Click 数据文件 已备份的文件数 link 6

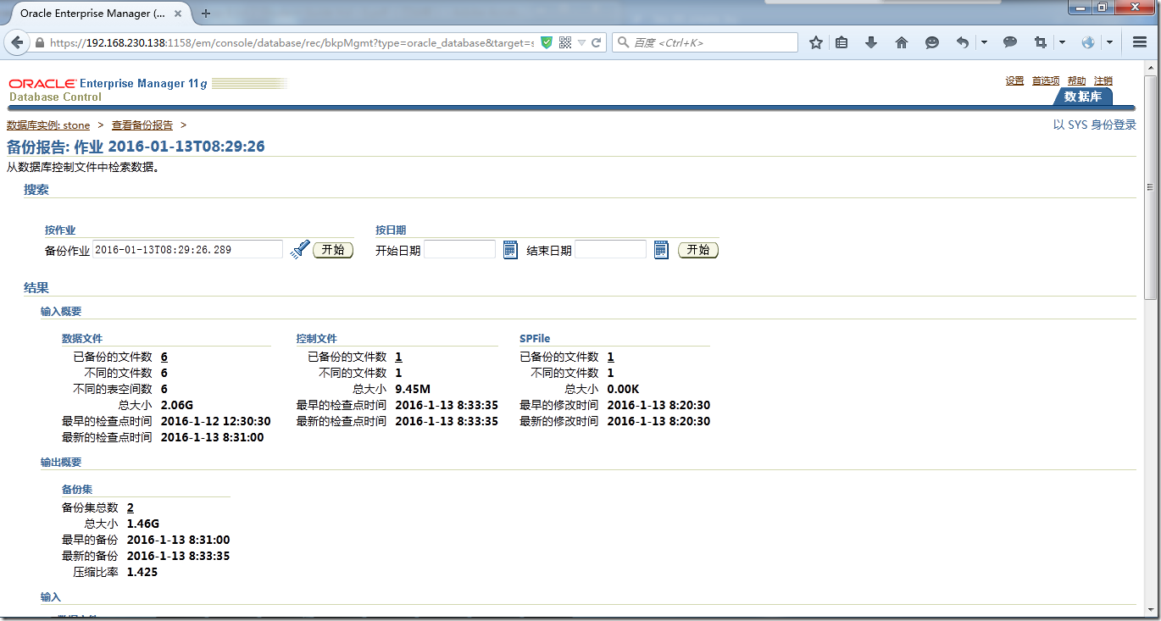click(164, 357)
